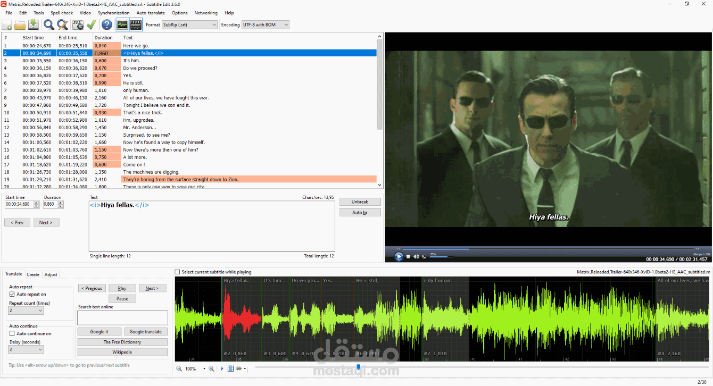Toggle fullscreen icon in video player
Viewport: 713px width, 386px height.
pyautogui.click(x=424, y=257)
